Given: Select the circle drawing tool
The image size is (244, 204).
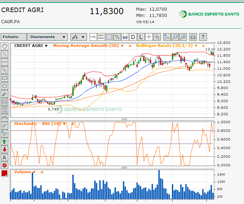Looking at the screenshot, I should [5, 86].
